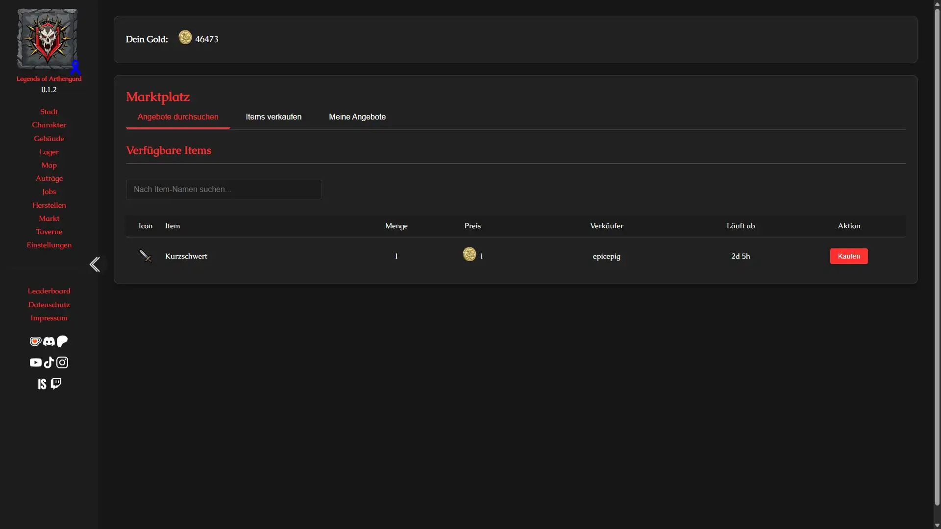Select the Angebote durchsuchen tab
The width and height of the screenshot is (941, 529).
point(178,117)
